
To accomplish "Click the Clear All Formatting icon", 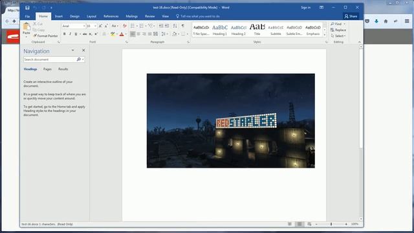I will point(125,26).
